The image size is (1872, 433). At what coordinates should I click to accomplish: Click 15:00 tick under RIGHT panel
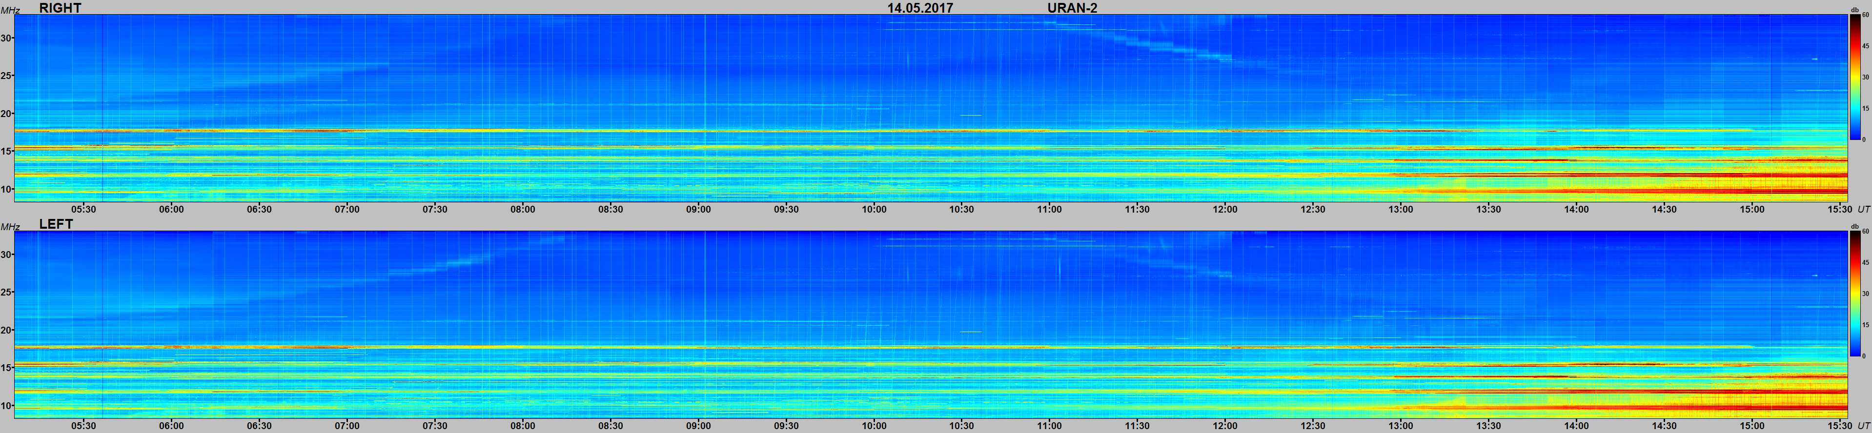tap(1752, 209)
